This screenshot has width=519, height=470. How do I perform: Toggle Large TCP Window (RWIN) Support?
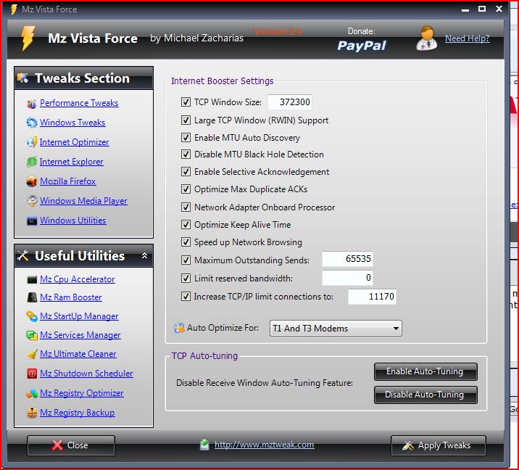pyautogui.click(x=186, y=120)
